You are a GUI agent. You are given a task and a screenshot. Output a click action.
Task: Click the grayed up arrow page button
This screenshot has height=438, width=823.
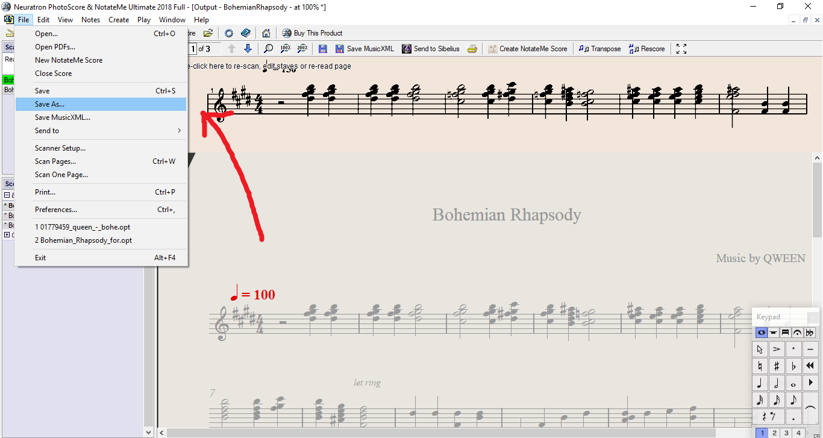(231, 49)
